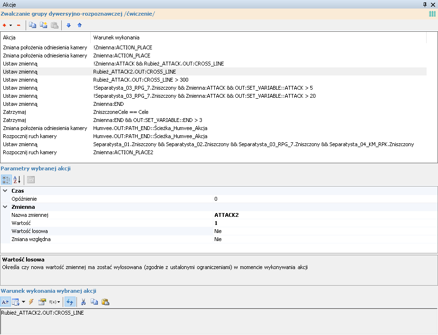Pin the Akcje panel with the pushpin icon

click(425, 4)
